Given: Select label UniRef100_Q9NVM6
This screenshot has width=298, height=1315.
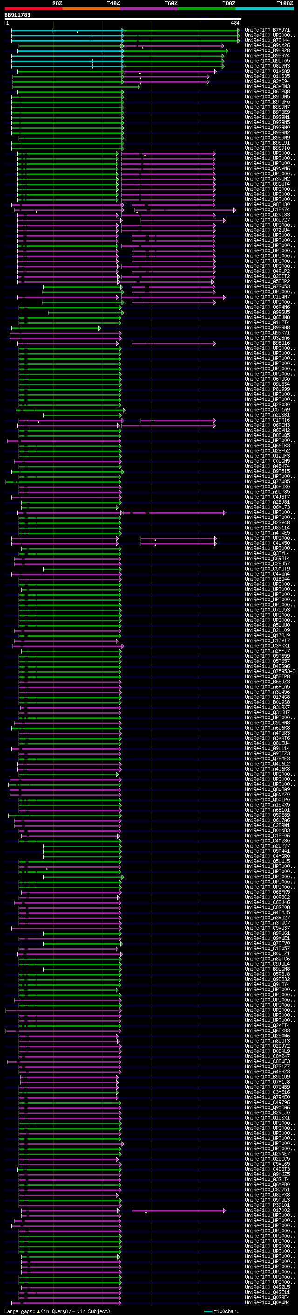Looking at the screenshot, I should 267,168.
